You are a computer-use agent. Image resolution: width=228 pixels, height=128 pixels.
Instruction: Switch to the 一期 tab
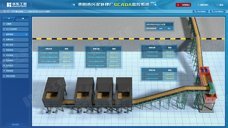(8, 19)
